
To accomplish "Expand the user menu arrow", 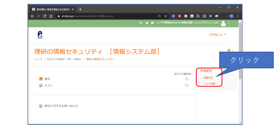I will (229, 23).
